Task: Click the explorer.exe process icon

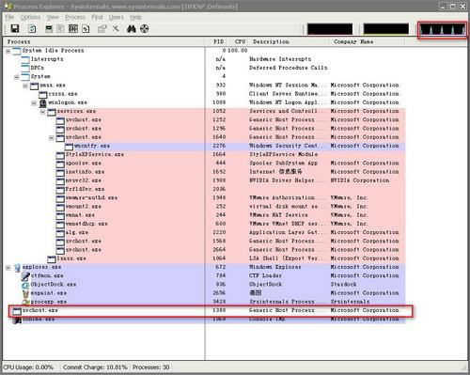Action: click(x=17, y=268)
